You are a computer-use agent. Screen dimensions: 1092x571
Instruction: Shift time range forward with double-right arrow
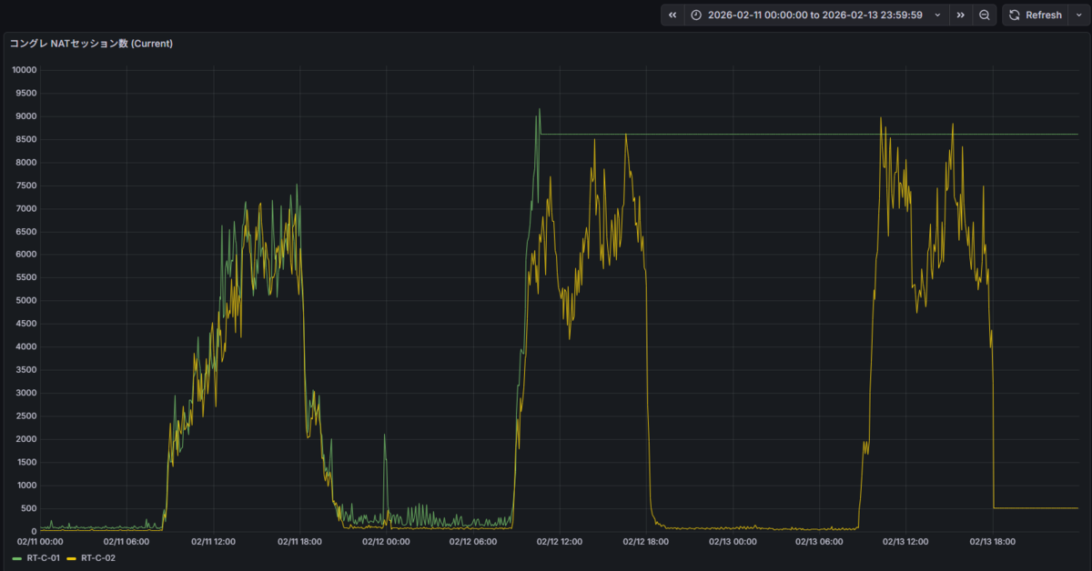point(960,15)
